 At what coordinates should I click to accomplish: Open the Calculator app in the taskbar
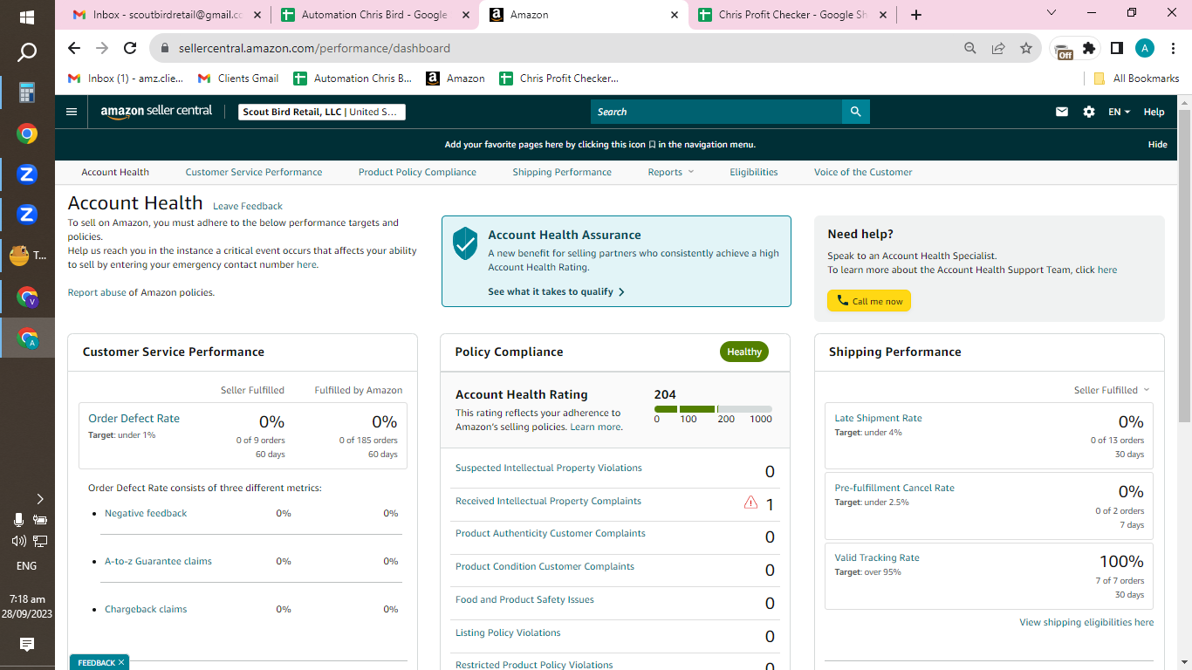27,92
